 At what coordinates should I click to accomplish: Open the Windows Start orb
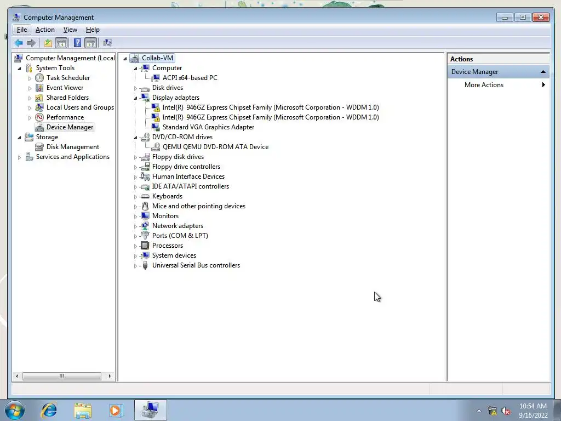click(15, 410)
